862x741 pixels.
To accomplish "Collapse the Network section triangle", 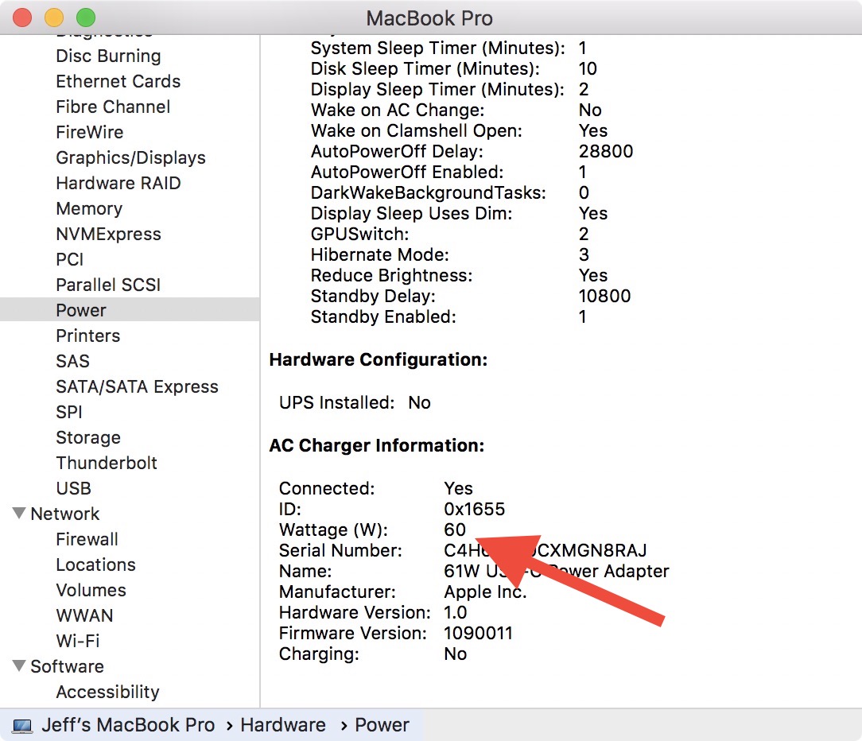I will [x=19, y=514].
